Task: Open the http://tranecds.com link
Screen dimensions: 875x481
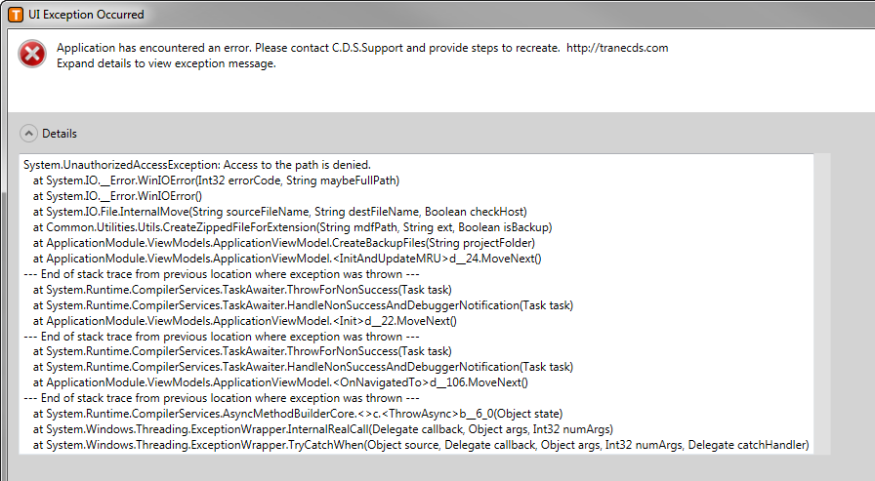Action: click(x=617, y=48)
